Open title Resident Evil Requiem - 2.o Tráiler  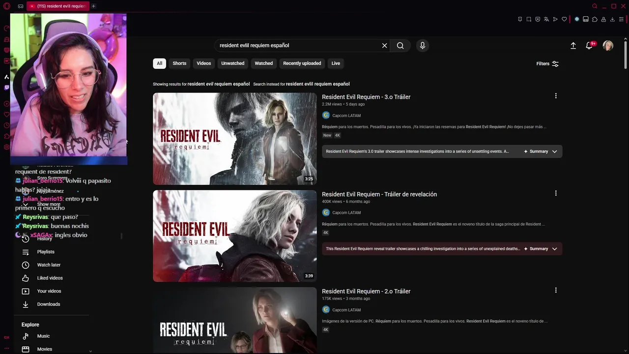click(x=366, y=291)
